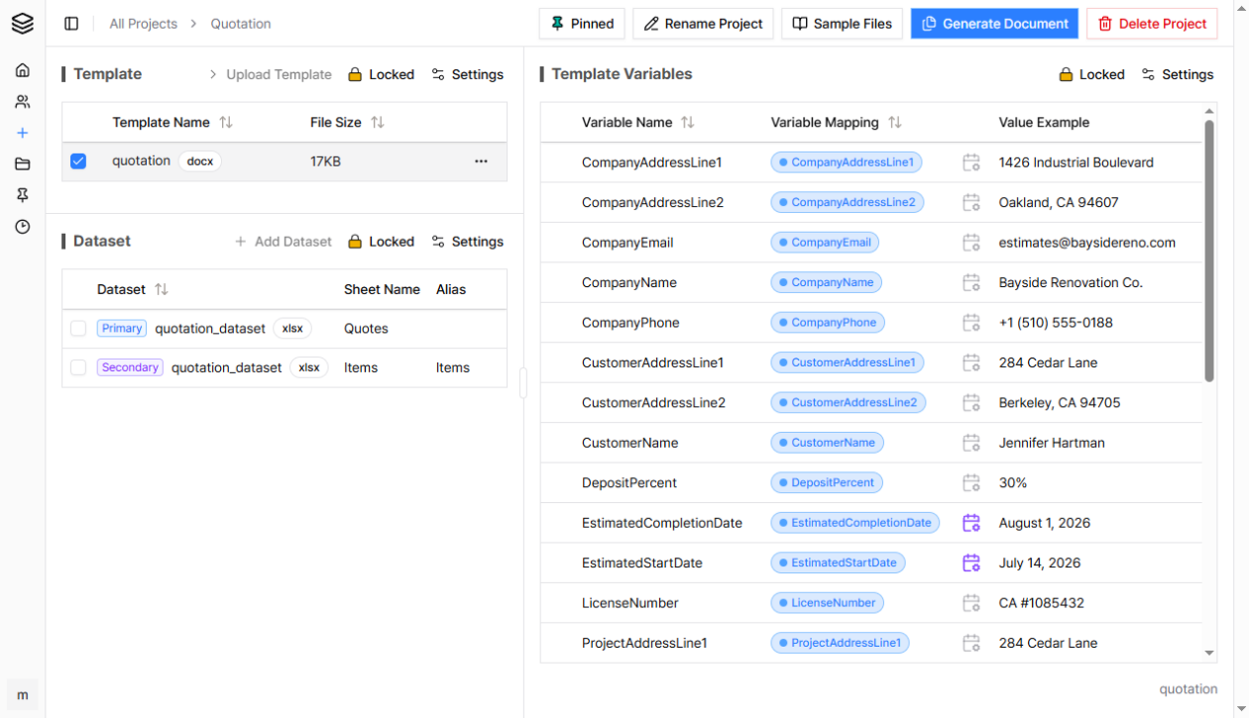Open history clock icon in sidebar
This screenshot has height=718, width=1249.
click(23, 227)
